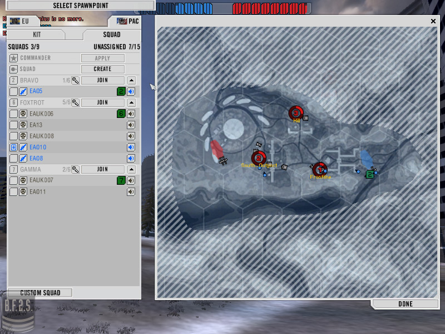Screen dimensions: 445x334
Task: Switch to the EU team tab
Action: pos(22,21)
